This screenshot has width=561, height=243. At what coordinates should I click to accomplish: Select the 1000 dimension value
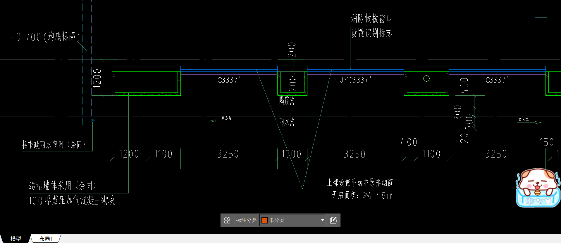(291, 154)
